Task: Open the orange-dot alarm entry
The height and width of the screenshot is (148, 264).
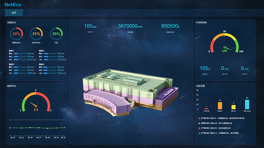Action: point(215,123)
